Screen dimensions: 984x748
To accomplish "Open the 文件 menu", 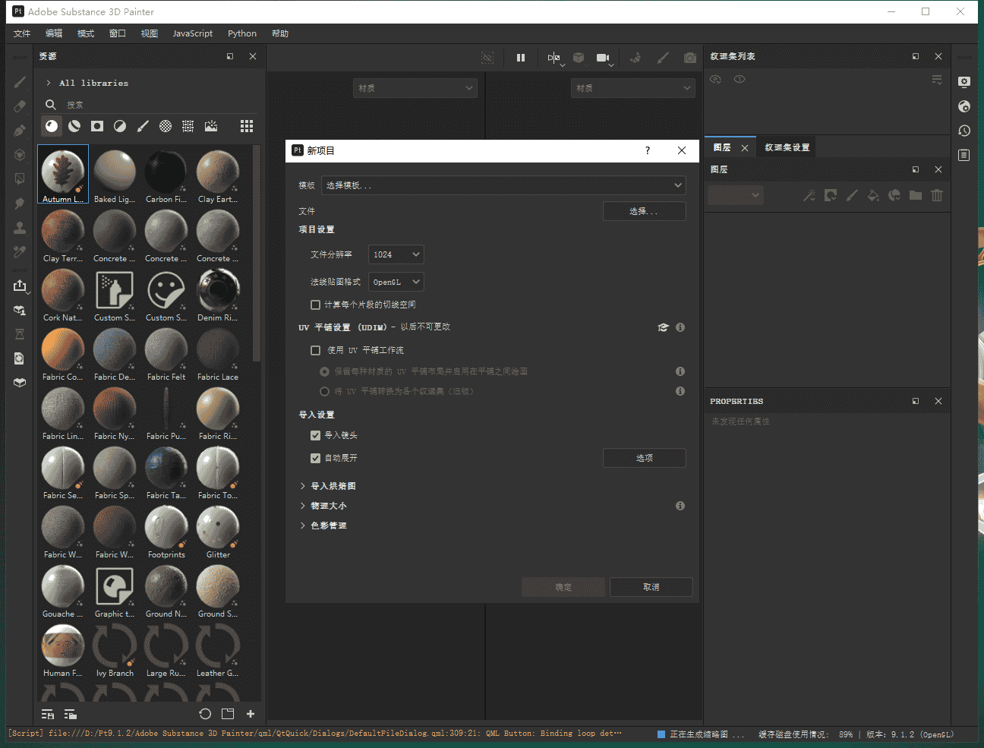I will (x=22, y=33).
